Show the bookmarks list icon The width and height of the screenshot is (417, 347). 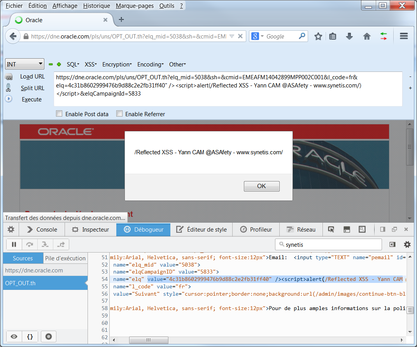pyautogui.click(x=333, y=36)
